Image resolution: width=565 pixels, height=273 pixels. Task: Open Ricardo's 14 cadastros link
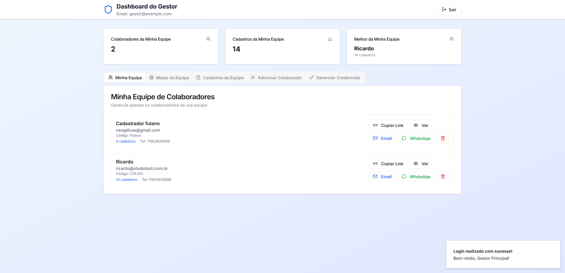coord(127,180)
